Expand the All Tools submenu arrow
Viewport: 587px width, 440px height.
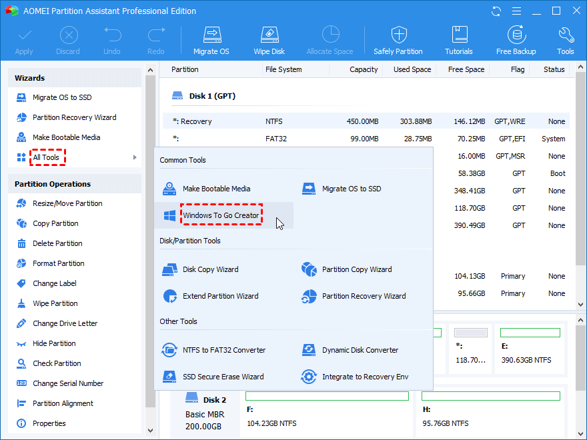135,157
